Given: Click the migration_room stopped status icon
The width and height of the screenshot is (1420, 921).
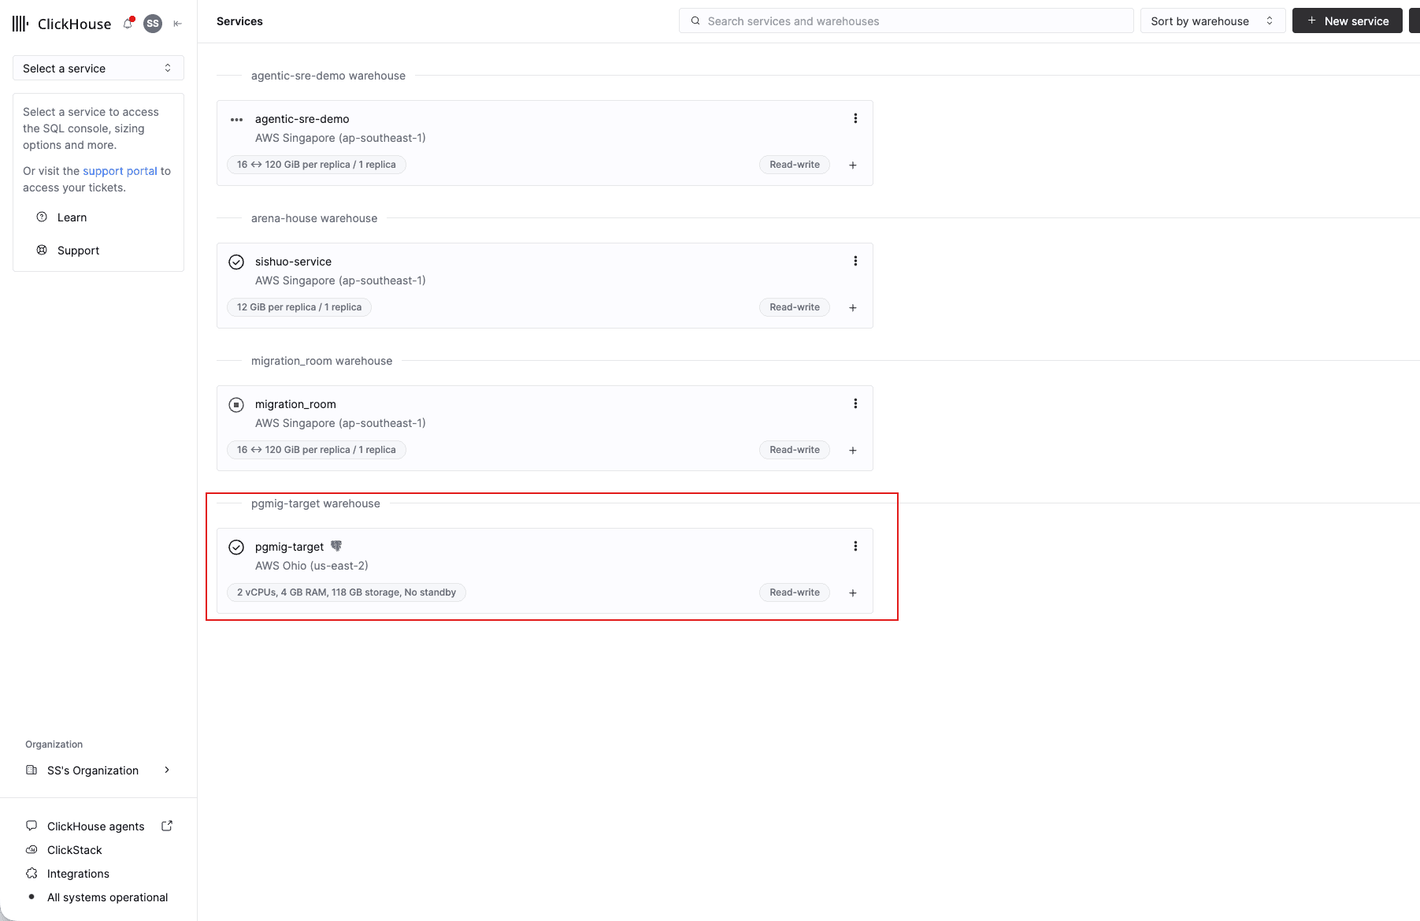Looking at the screenshot, I should point(236,405).
